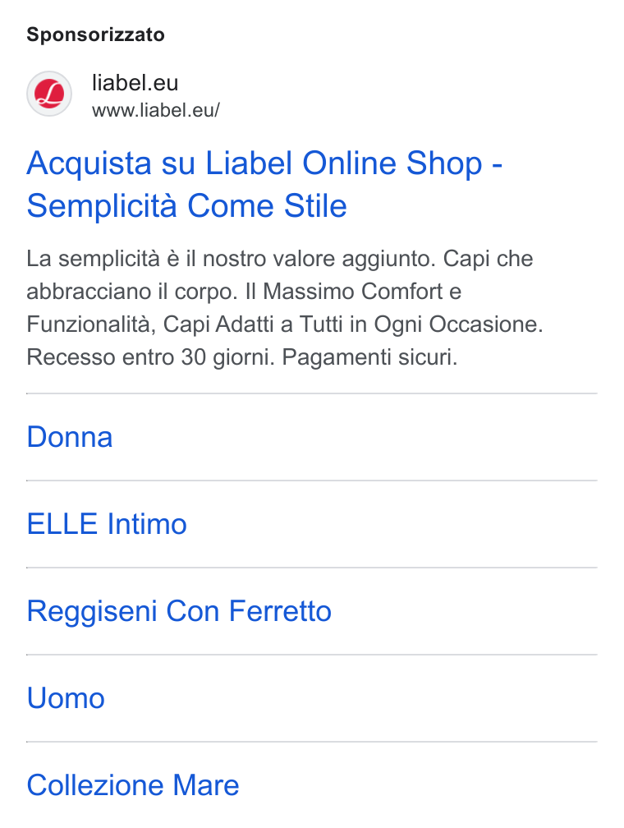Click the Pagamenti sicuri text

[x=369, y=357]
